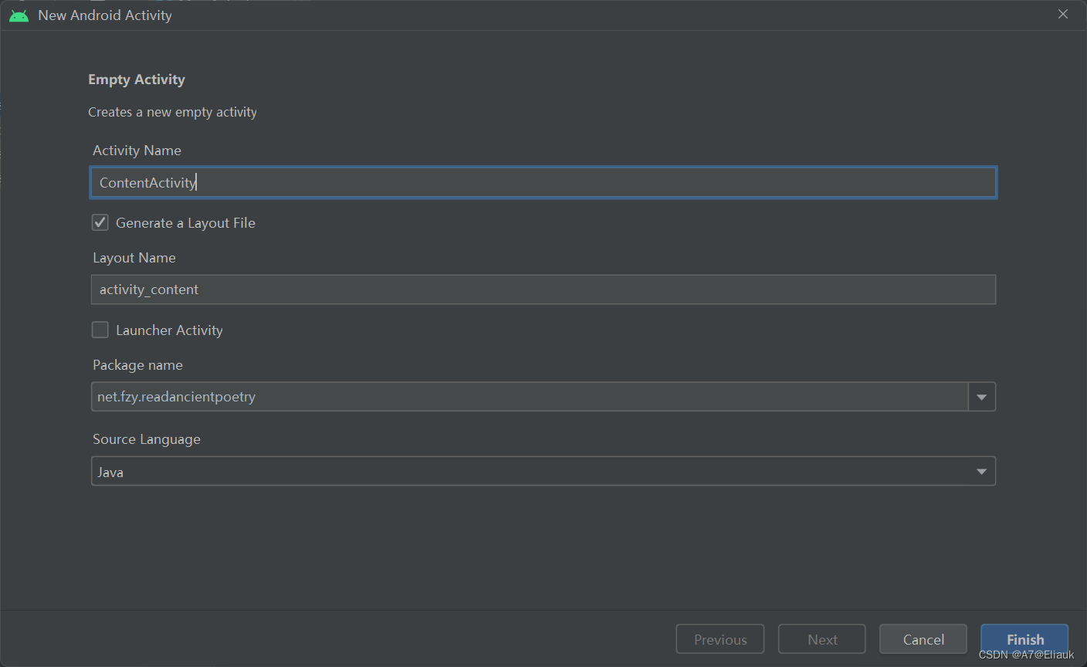Open the Package name dropdown arrow
Screen dimensions: 1087x667
coord(982,397)
